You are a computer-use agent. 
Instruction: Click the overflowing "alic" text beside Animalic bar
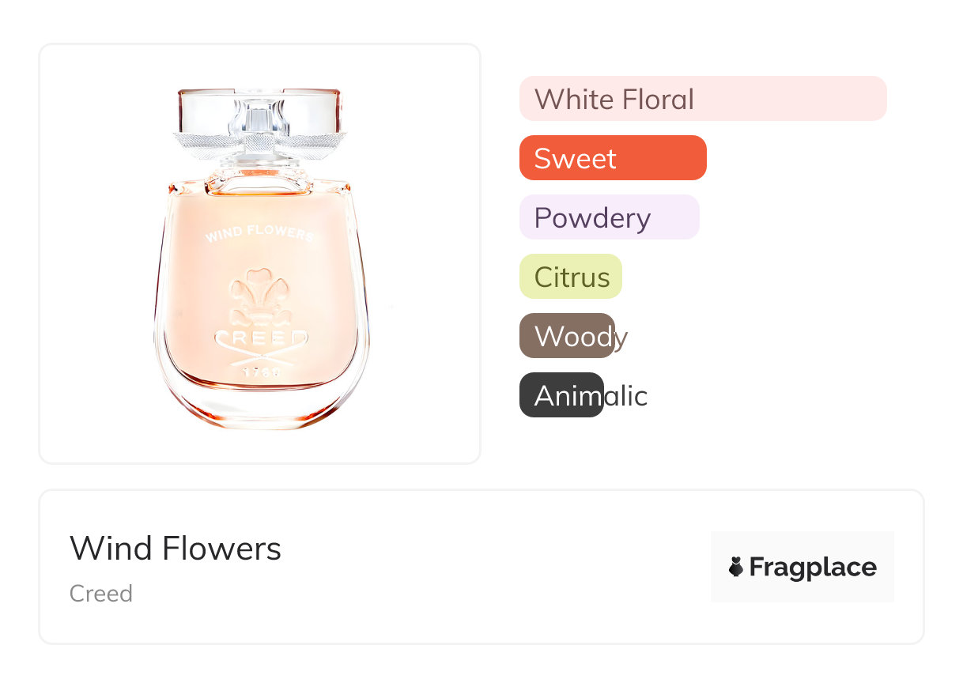coord(626,395)
